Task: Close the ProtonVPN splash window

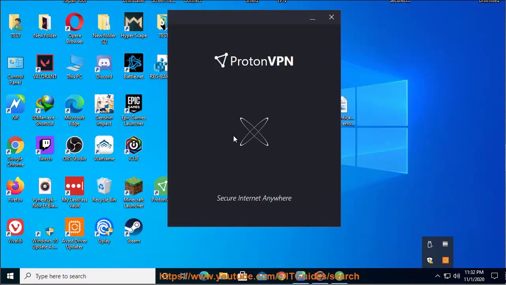Action: [332, 17]
